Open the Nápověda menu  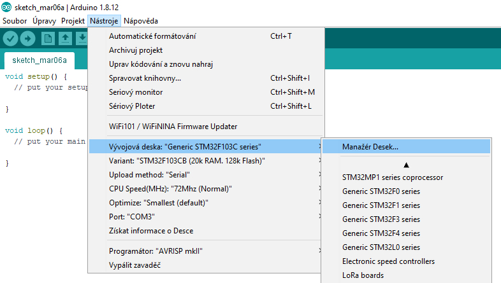[x=141, y=21]
